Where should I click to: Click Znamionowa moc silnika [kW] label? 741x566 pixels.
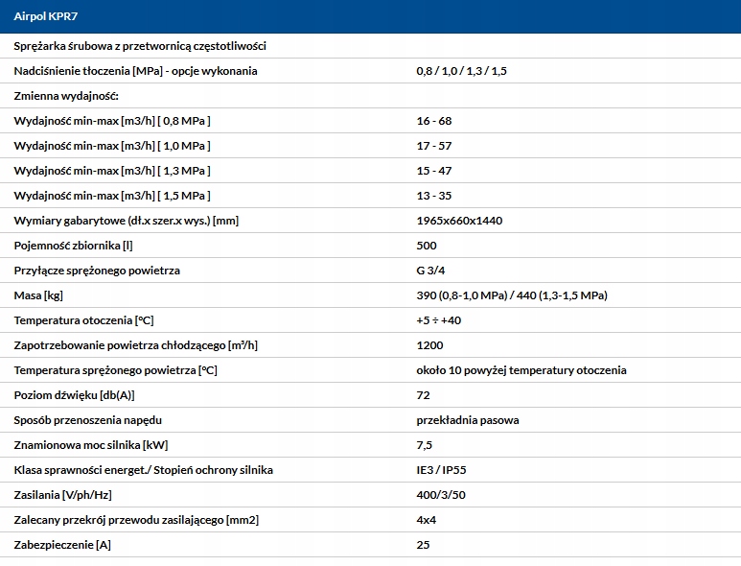pyautogui.click(x=91, y=445)
